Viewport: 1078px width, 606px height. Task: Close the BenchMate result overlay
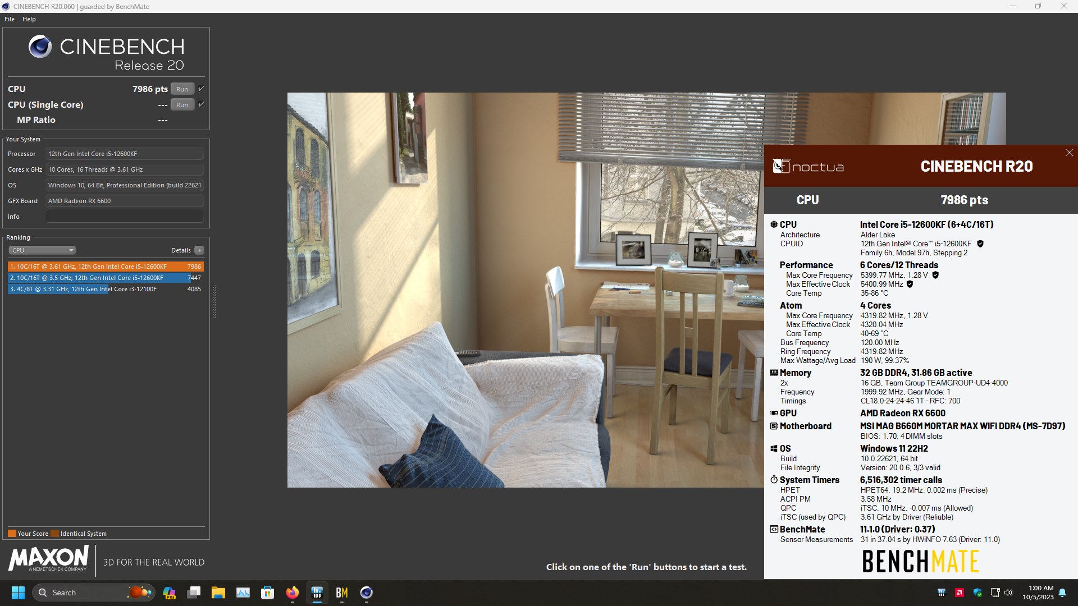(1069, 153)
